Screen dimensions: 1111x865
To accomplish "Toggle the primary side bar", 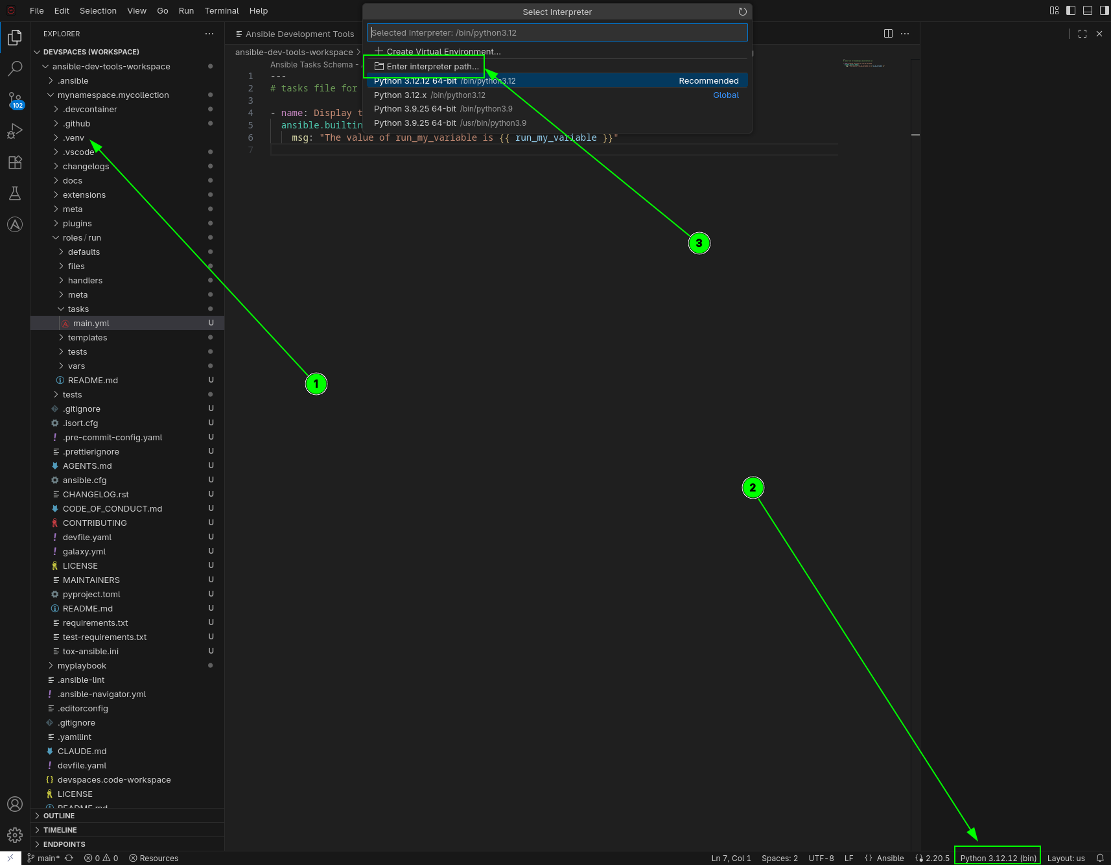I will point(1071,10).
